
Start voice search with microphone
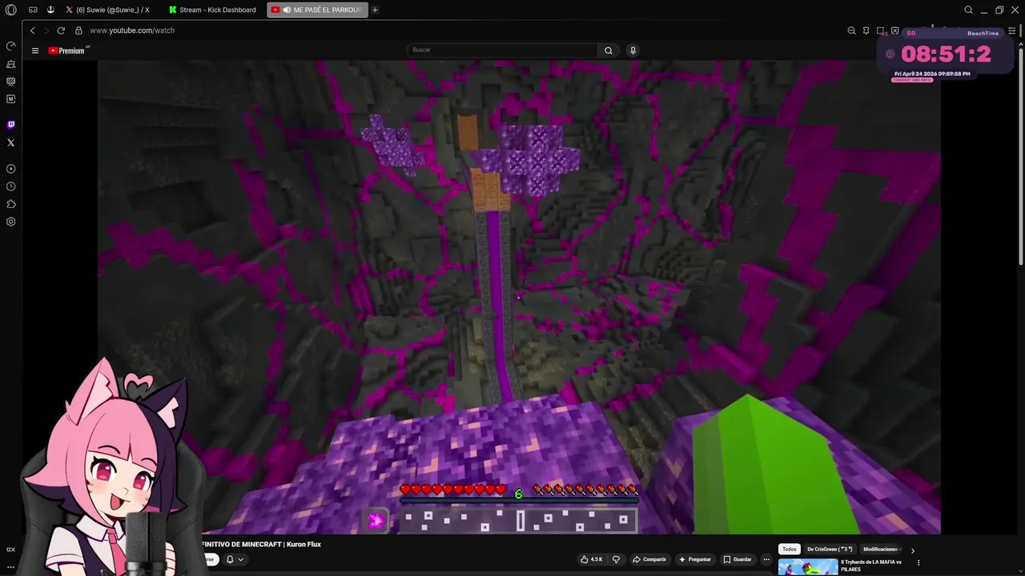click(633, 50)
